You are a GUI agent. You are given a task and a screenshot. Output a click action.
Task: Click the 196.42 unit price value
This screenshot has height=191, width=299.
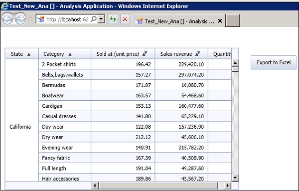(143, 64)
